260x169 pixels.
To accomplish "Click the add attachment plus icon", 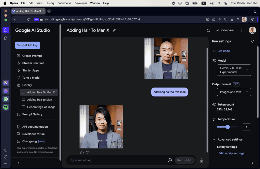I will pyautogui.click(x=170, y=160).
